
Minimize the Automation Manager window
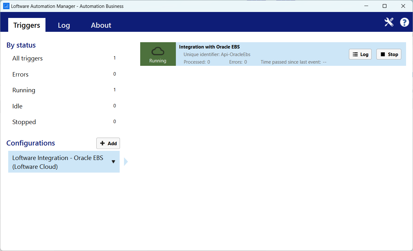pyautogui.click(x=366, y=6)
